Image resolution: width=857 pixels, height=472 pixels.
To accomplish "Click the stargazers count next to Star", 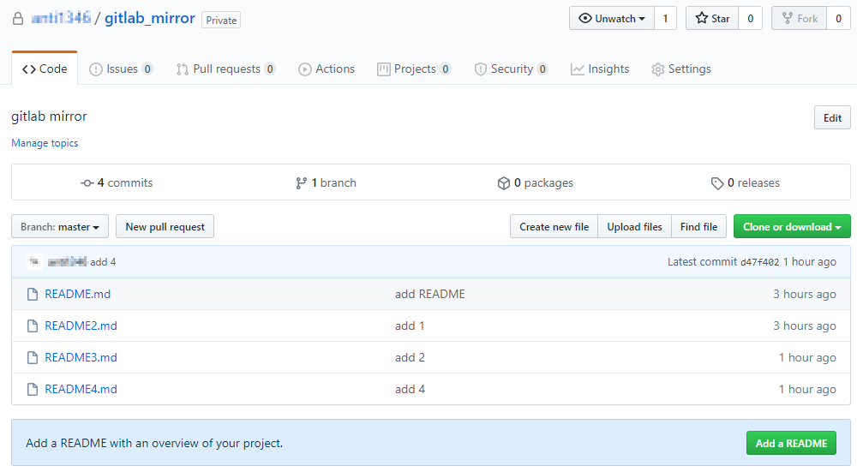I will pos(751,19).
